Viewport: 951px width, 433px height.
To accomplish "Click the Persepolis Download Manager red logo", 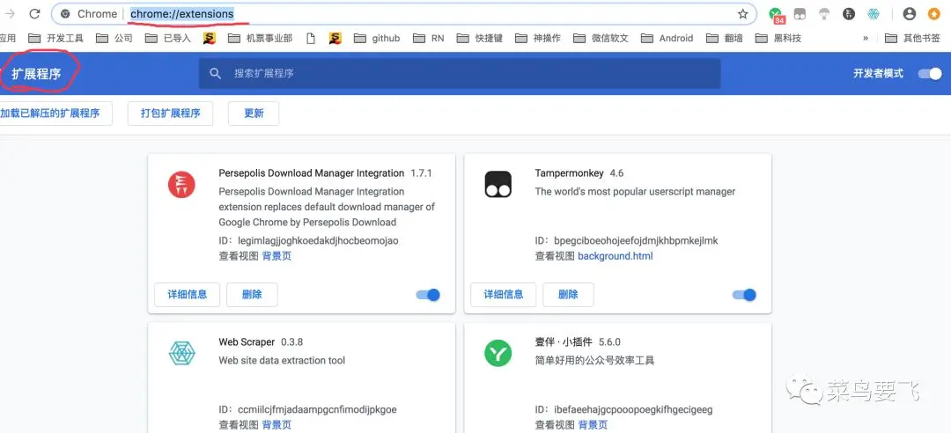I will (x=181, y=184).
